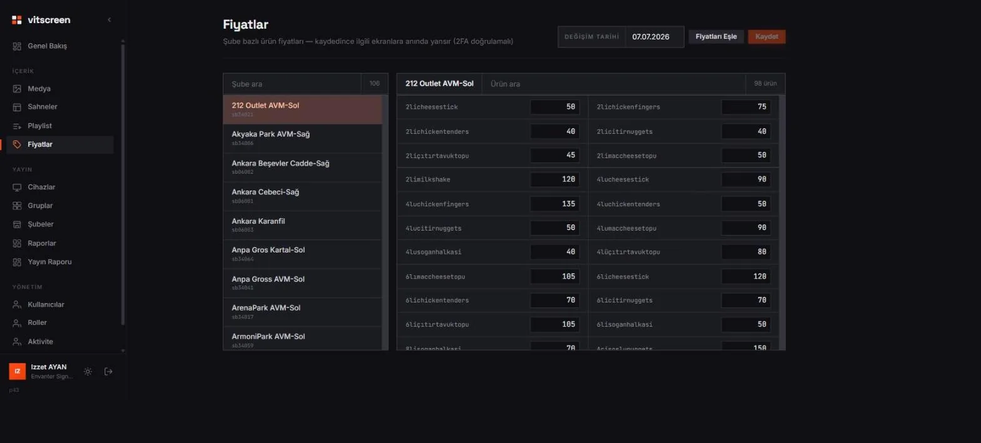Select branch ArmoniPark AVM-Sol

[x=303, y=338]
